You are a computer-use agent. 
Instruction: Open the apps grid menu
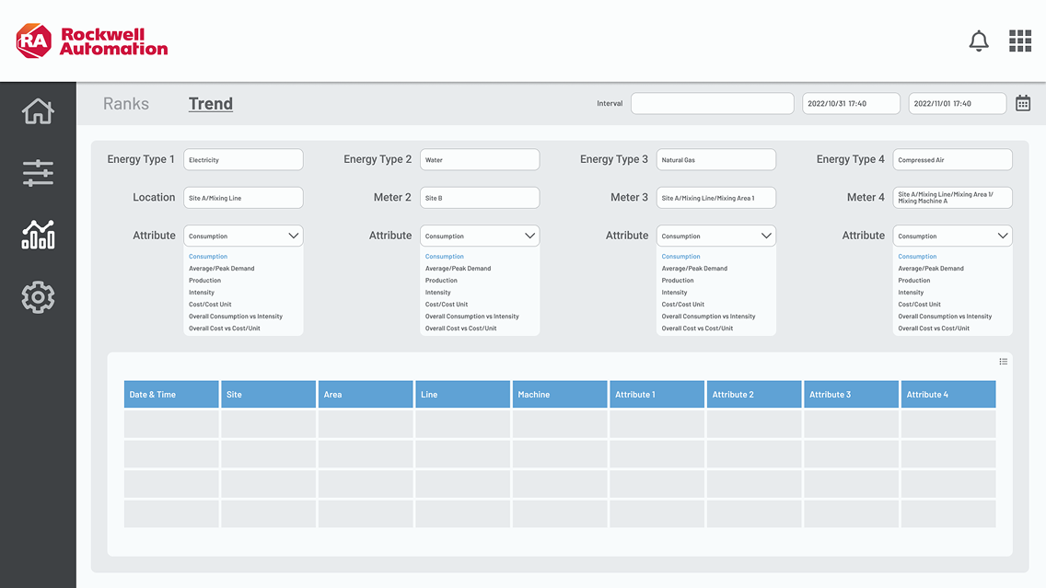pos(1020,40)
